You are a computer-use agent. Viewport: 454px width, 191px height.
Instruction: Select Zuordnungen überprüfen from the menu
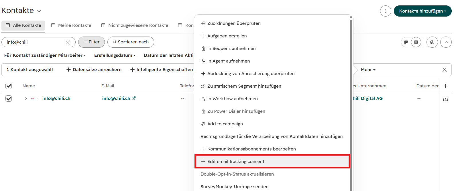click(x=272, y=23)
